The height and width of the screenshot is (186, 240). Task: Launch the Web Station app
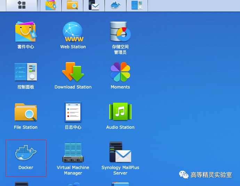click(x=73, y=32)
